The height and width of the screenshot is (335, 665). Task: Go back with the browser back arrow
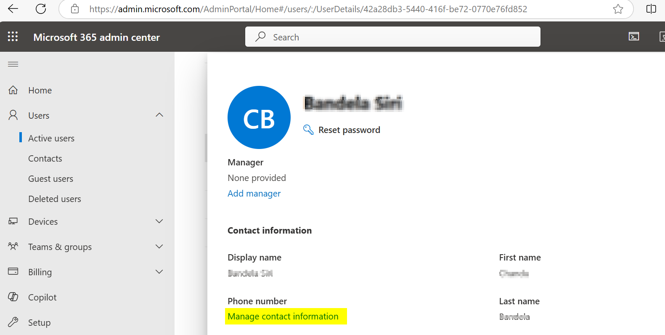coord(13,9)
